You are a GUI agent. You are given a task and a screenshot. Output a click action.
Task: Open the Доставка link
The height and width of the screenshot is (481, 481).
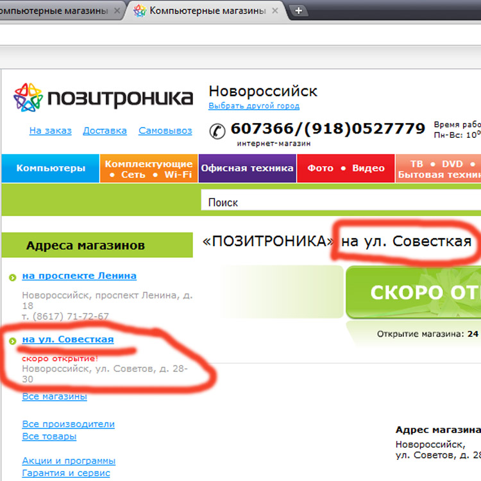point(105,131)
